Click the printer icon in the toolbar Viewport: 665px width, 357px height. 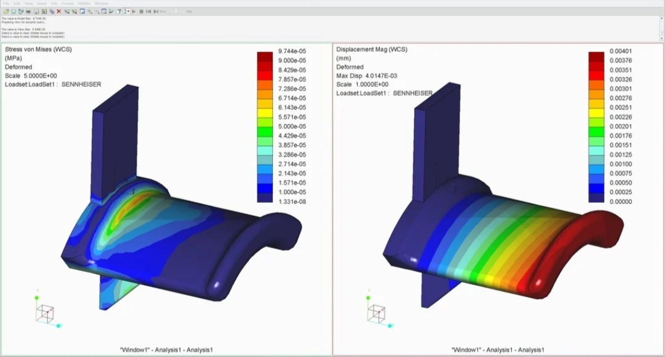[28, 12]
